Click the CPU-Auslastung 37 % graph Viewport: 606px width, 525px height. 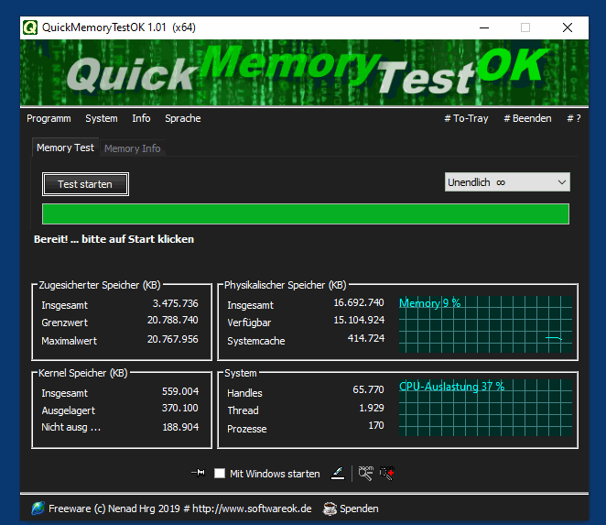485,408
